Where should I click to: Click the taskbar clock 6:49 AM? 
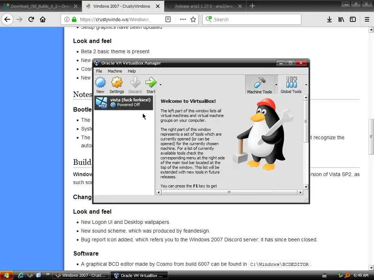tap(361, 275)
